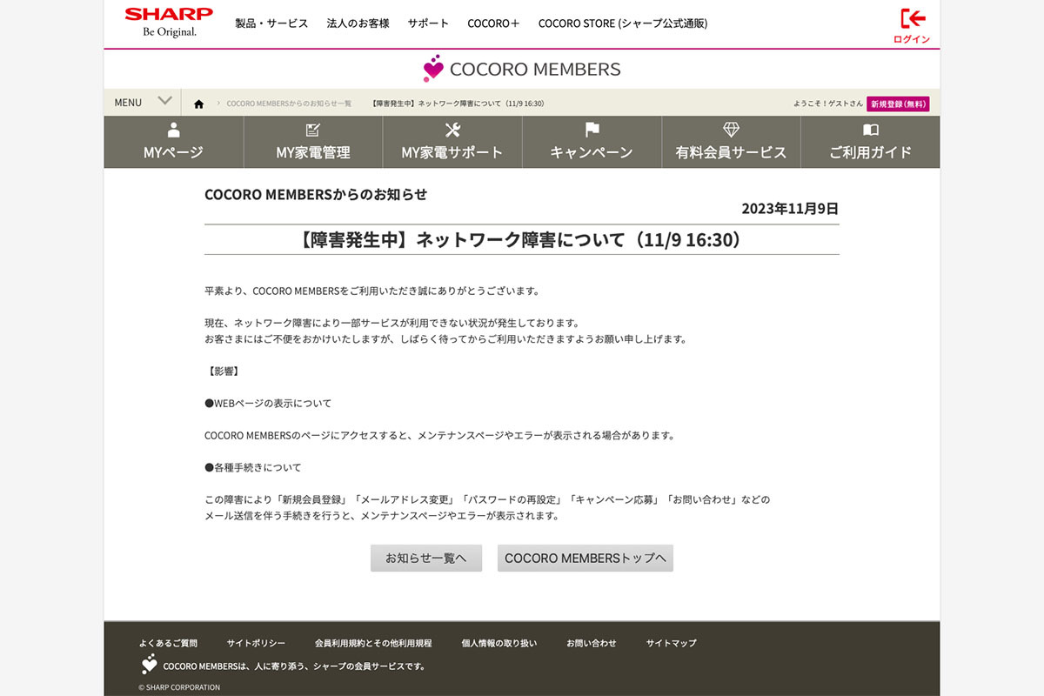
Task: Open サイトポリシー footer link
Action: [x=256, y=643]
